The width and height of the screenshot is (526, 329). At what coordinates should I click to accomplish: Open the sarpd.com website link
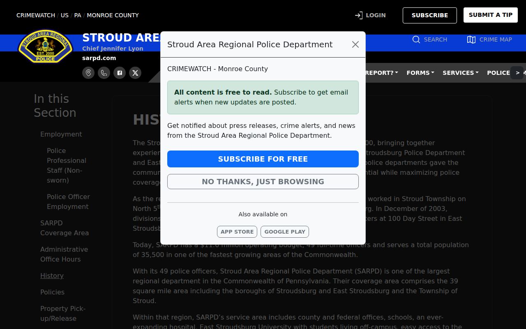pyautogui.click(x=99, y=58)
